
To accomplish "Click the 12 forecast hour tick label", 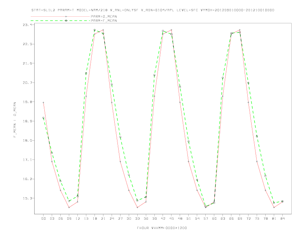I will click(x=78, y=219).
